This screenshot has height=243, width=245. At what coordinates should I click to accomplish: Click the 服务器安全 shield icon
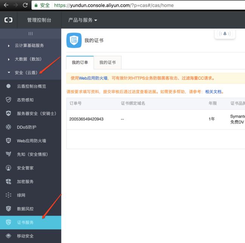pyautogui.click(x=8, y=113)
